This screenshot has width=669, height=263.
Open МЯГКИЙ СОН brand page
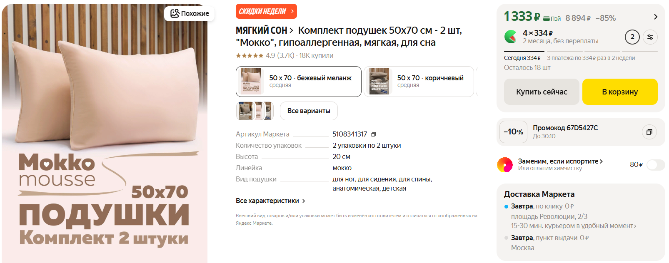click(265, 30)
